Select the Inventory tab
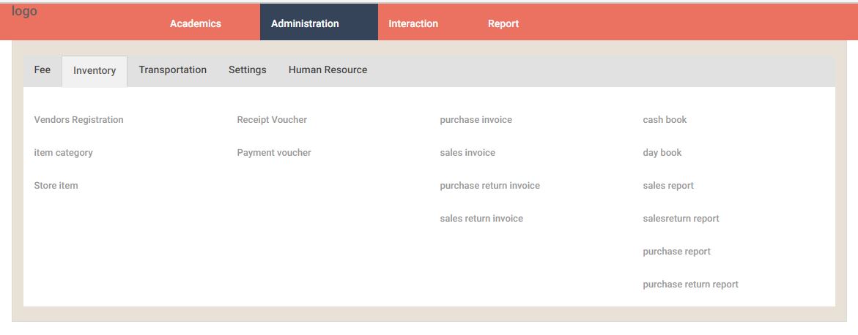 (x=95, y=71)
